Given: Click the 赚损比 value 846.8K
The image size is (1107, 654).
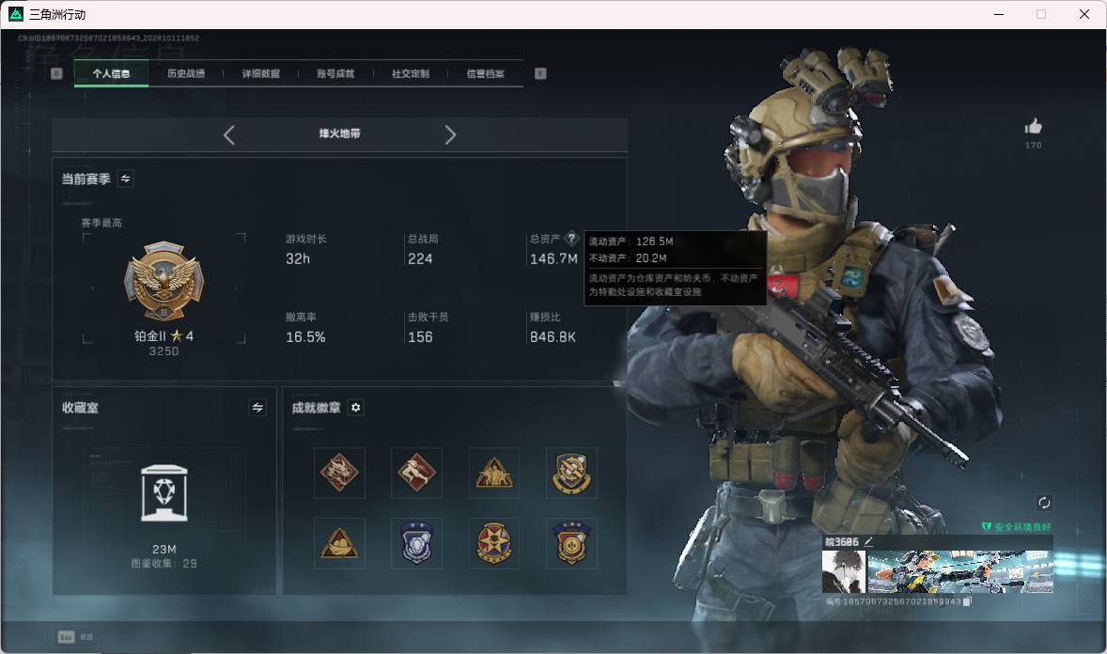Looking at the screenshot, I should click(553, 337).
